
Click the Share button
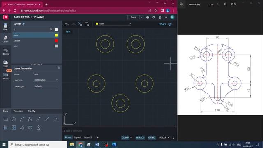166,24
